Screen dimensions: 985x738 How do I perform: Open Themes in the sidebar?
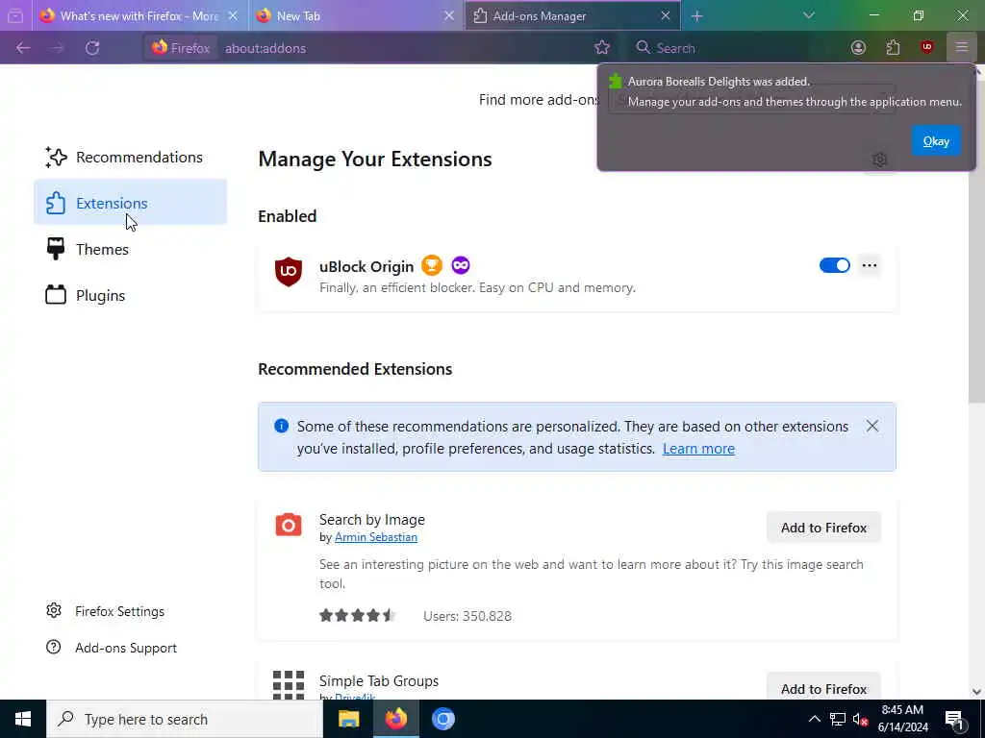tap(130, 249)
